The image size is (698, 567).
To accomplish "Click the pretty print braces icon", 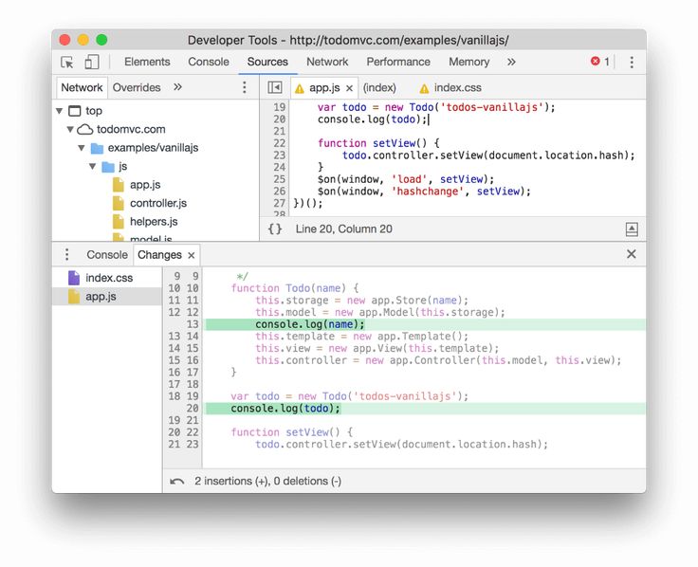I will click(275, 229).
